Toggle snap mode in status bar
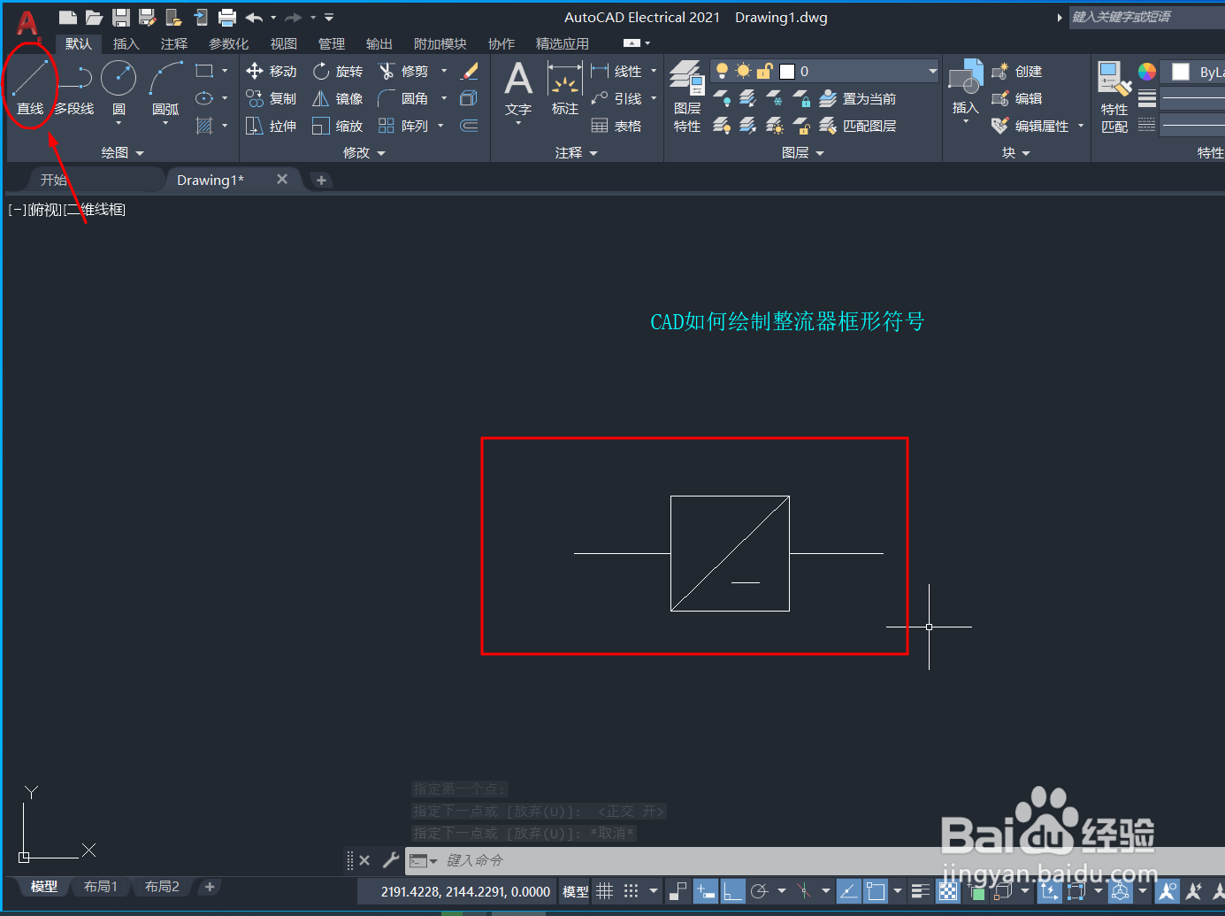 point(631,891)
